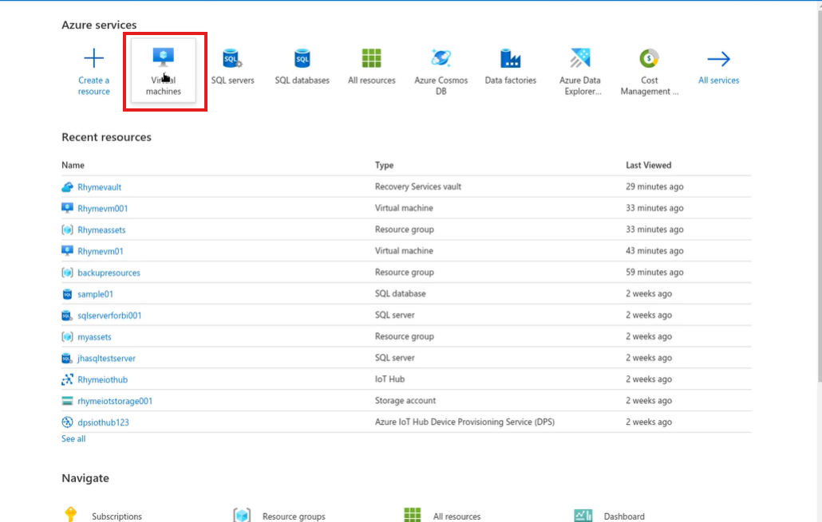
Task: Click the Resource groups cube icon in Navigate
Action: tap(242, 515)
